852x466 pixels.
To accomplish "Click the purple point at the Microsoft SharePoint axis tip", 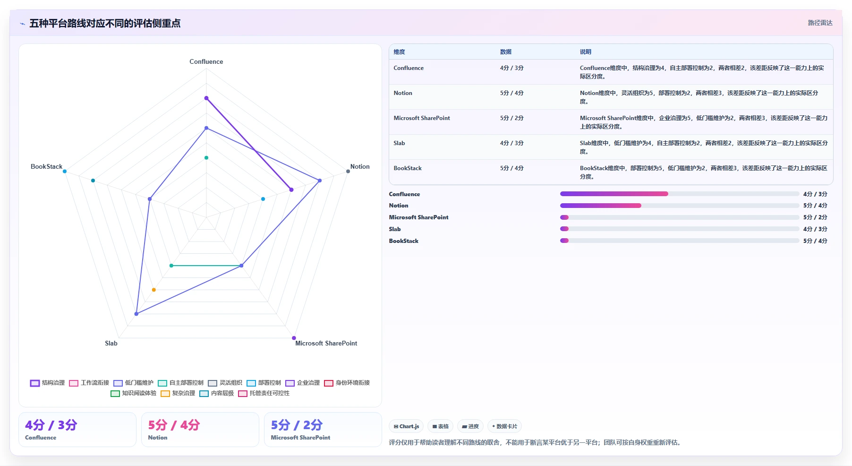I will coord(294,338).
